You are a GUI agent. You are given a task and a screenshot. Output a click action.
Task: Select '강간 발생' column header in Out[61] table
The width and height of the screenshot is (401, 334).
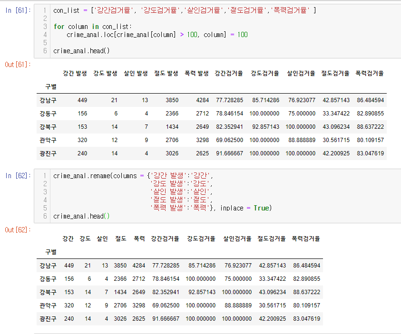click(75, 74)
